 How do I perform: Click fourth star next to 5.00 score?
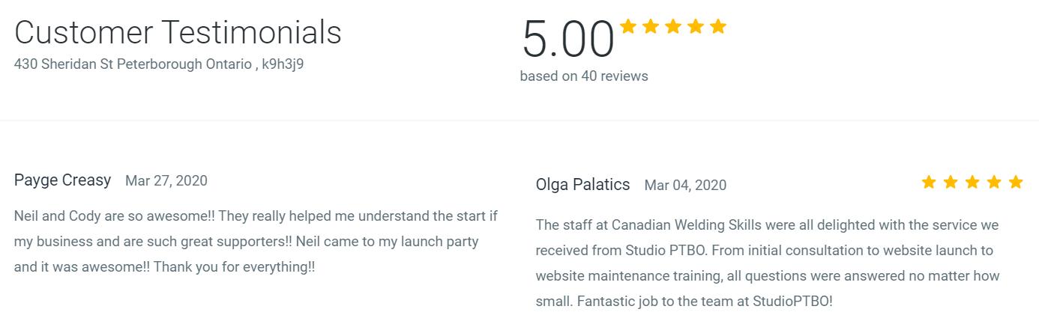pyautogui.click(x=696, y=27)
